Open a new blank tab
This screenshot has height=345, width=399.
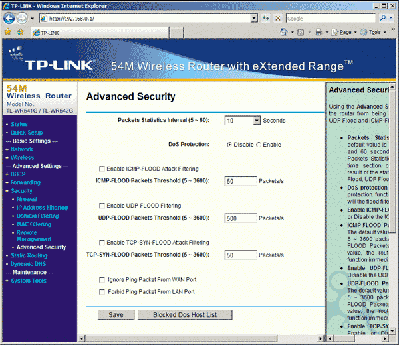[x=176, y=33]
